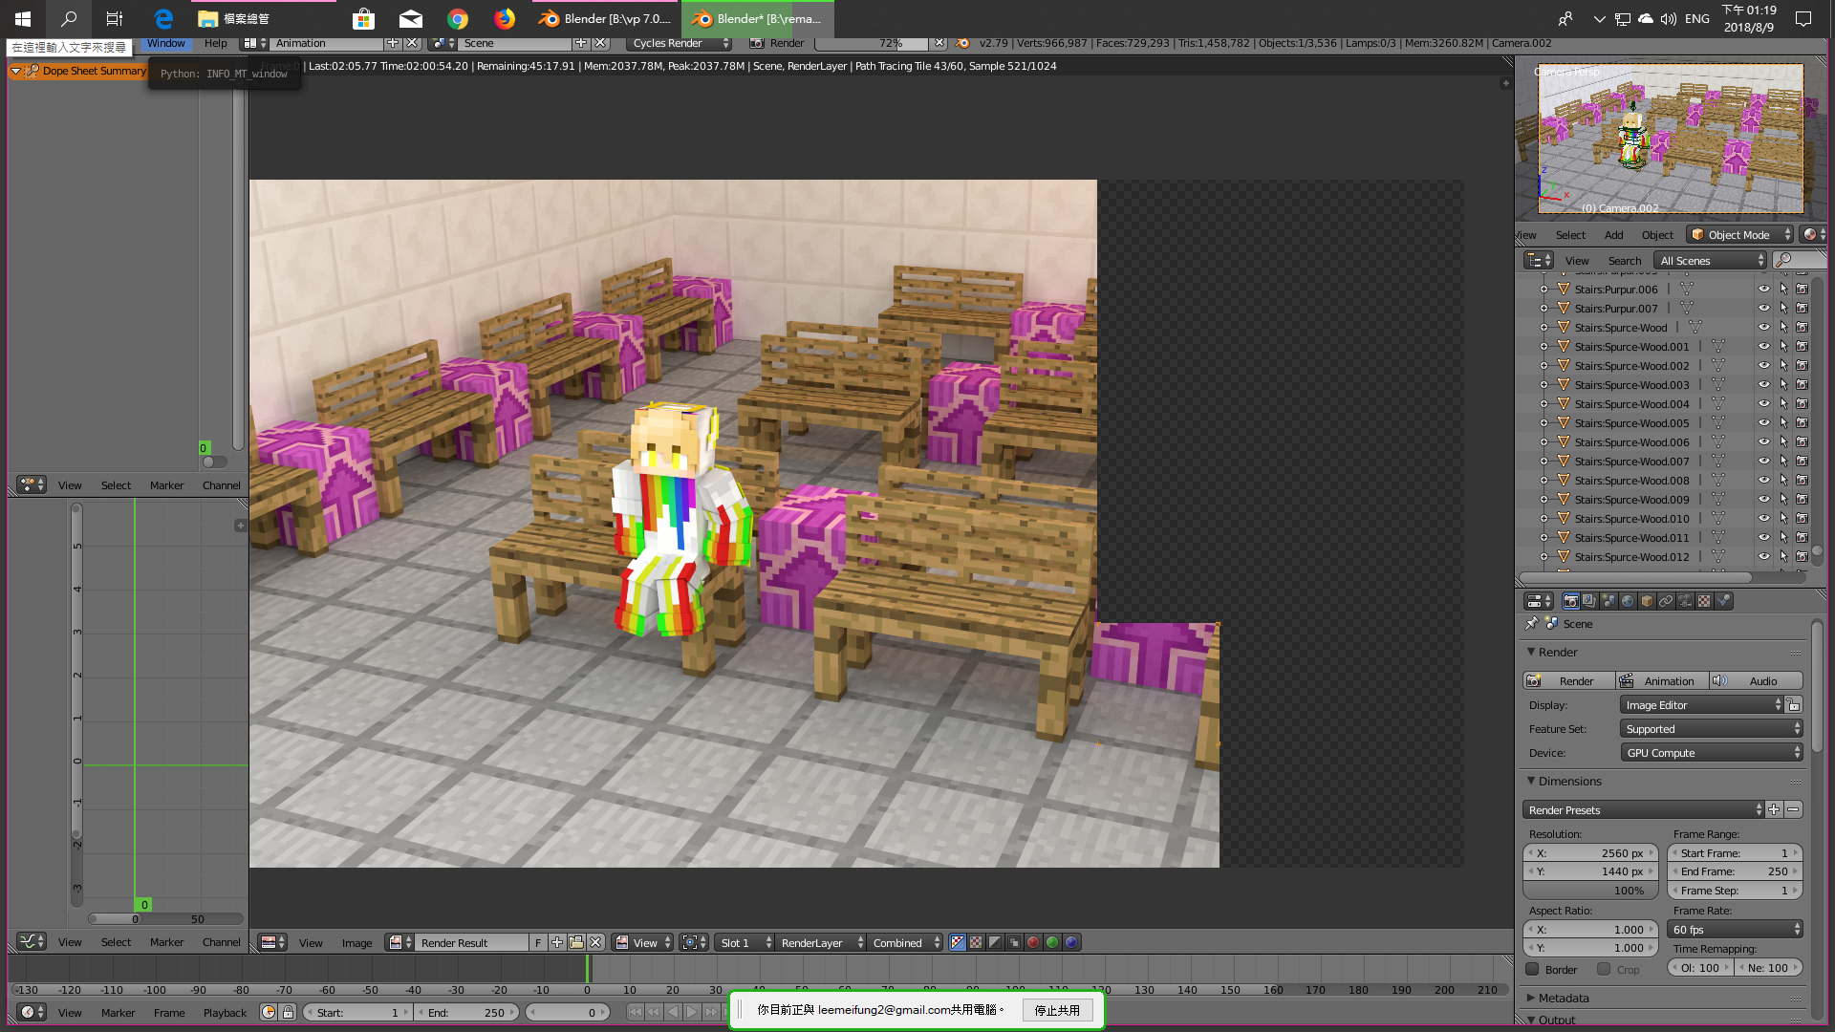
Task: Open an image file in the image editor
Action: (x=576, y=943)
